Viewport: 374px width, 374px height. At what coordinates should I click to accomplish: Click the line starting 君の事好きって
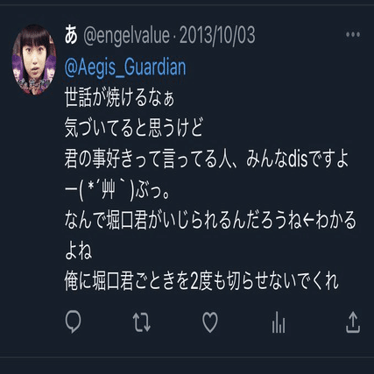point(207,159)
